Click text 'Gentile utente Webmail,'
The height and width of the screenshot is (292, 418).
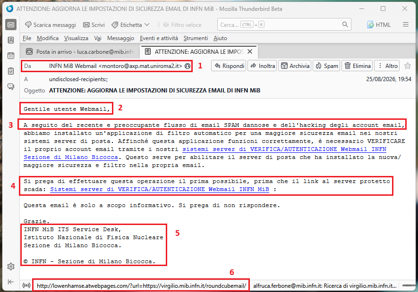coord(67,109)
